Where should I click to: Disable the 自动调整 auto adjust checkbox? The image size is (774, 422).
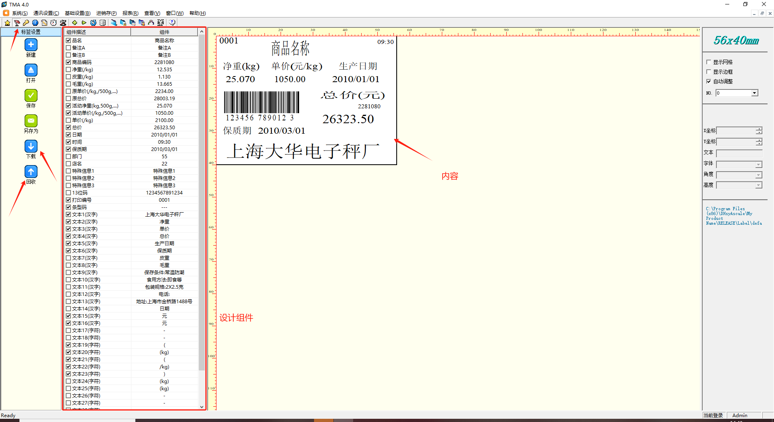click(709, 81)
